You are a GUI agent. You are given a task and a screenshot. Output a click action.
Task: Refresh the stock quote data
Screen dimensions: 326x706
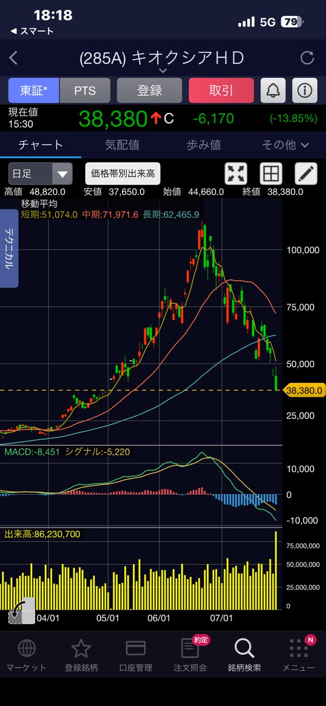click(307, 58)
